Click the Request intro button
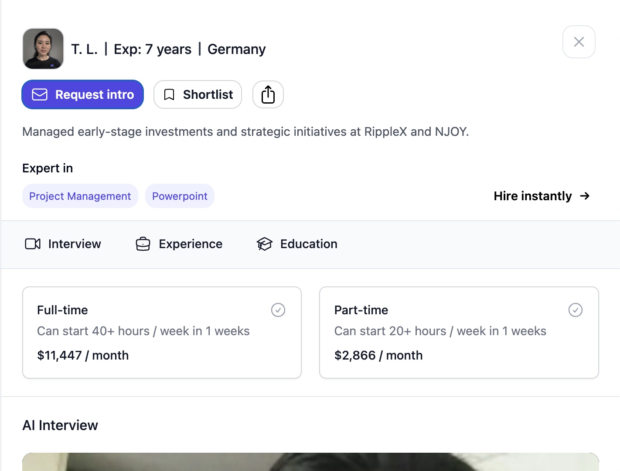 tap(83, 94)
